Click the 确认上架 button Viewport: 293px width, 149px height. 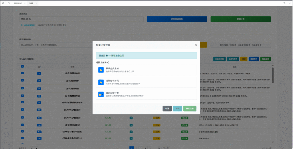190,108
